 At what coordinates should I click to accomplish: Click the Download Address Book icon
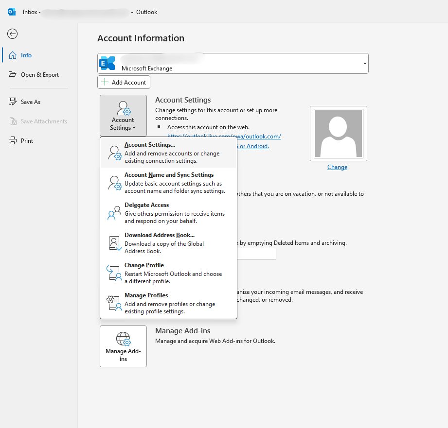coord(113,242)
